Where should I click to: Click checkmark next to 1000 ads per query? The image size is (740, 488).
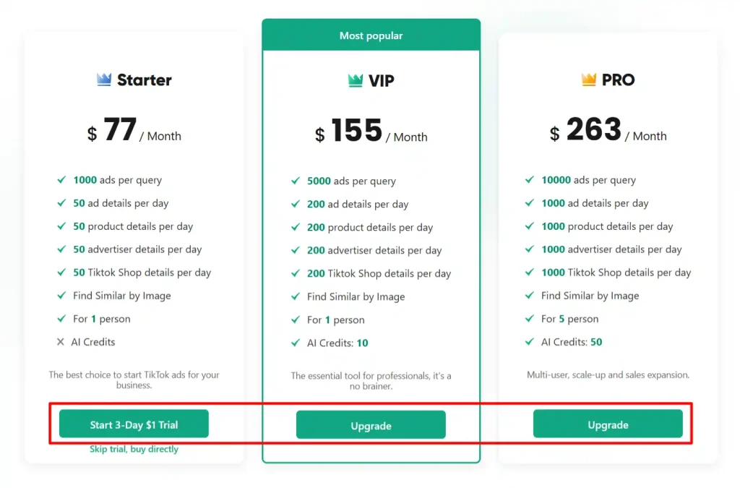coord(61,180)
